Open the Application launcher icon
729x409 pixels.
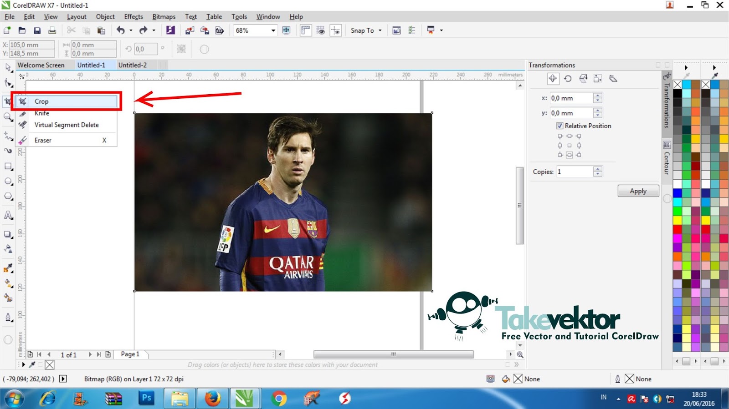coord(431,30)
